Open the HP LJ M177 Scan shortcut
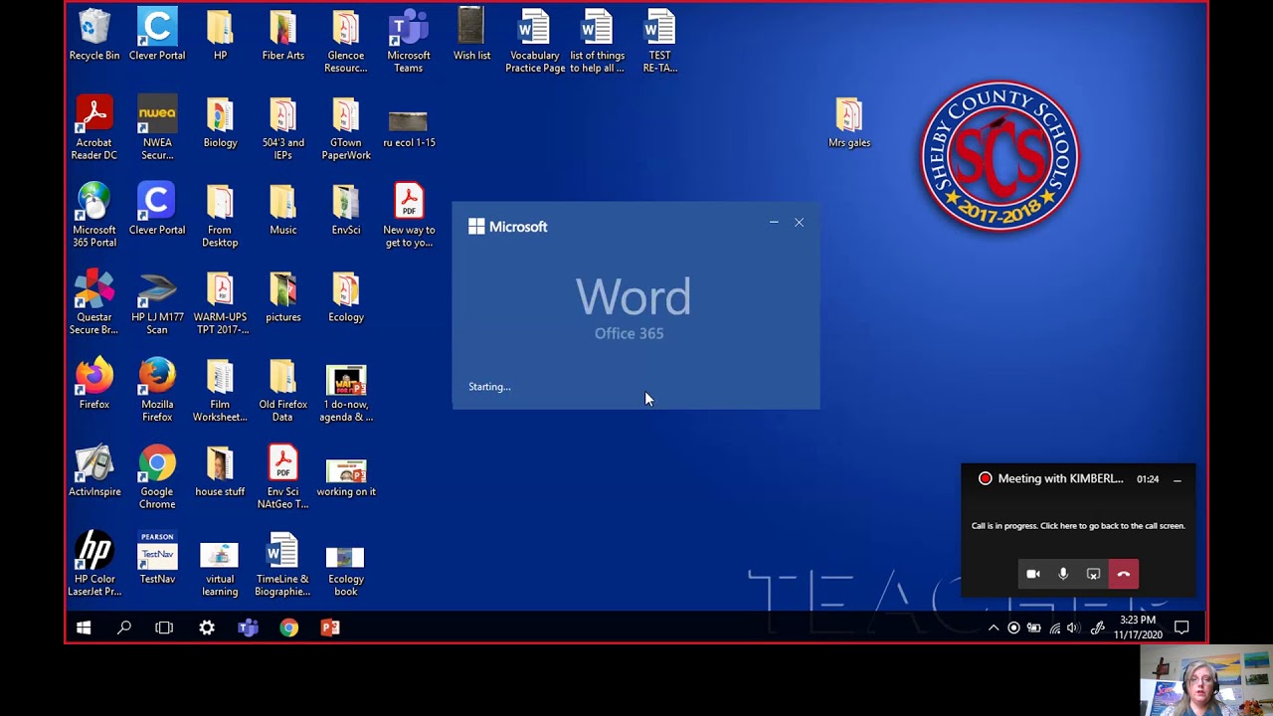This screenshot has height=716, width=1273. point(157,302)
